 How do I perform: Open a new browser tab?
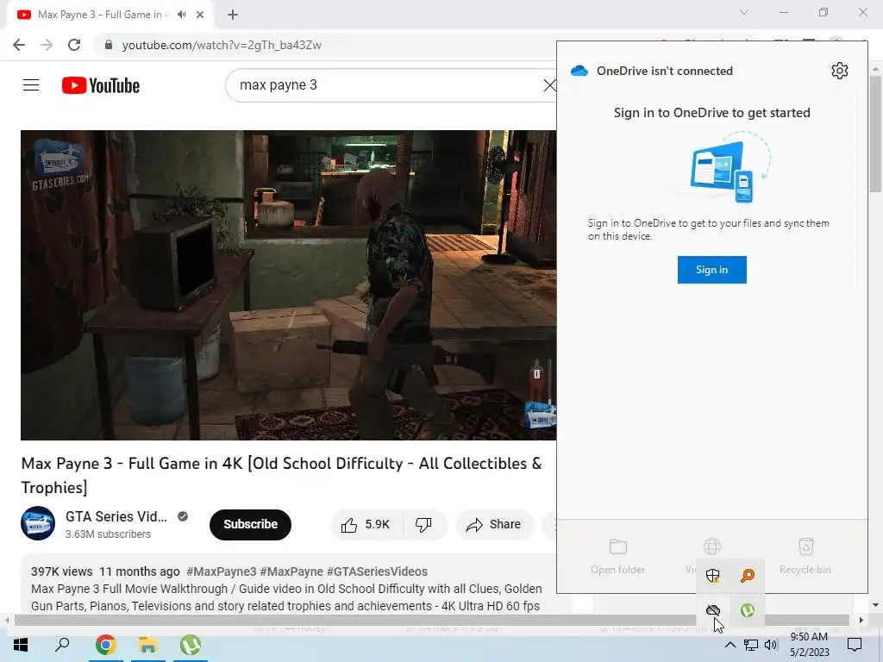tap(233, 15)
